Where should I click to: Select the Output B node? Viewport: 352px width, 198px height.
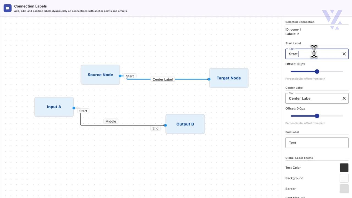(185, 124)
